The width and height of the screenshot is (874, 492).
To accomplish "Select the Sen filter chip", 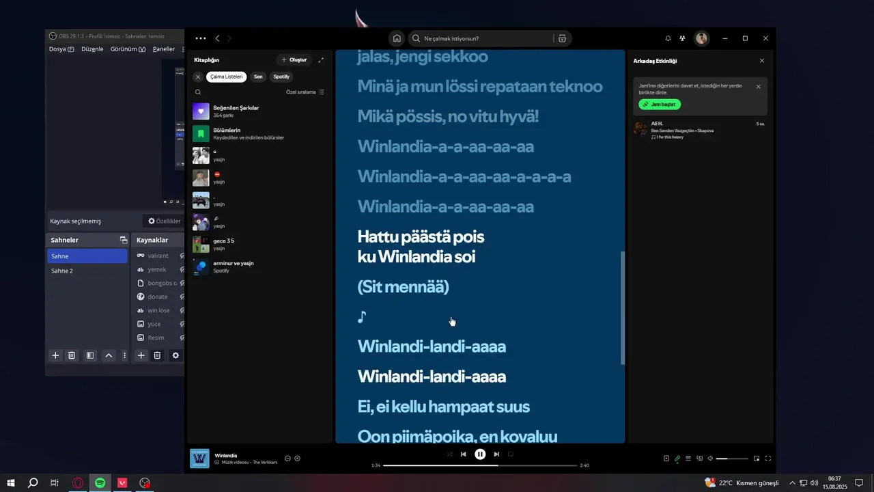I will 258,77.
